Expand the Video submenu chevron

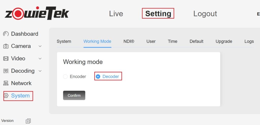tap(40, 59)
